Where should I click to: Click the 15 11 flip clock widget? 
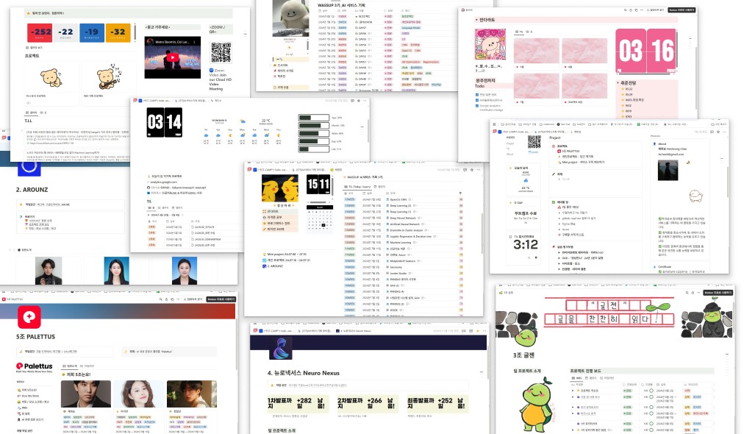(318, 184)
